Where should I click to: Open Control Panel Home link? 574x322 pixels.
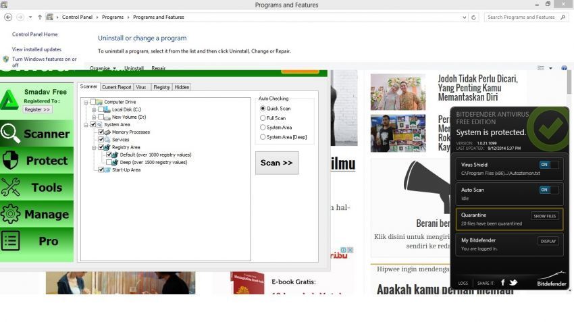pyautogui.click(x=34, y=34)
